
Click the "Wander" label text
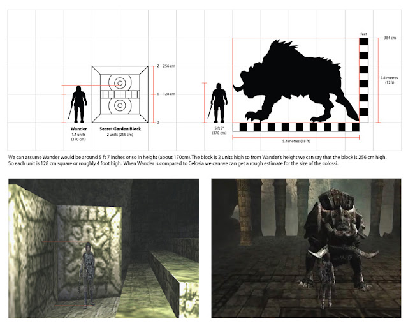tap(78, 129)
